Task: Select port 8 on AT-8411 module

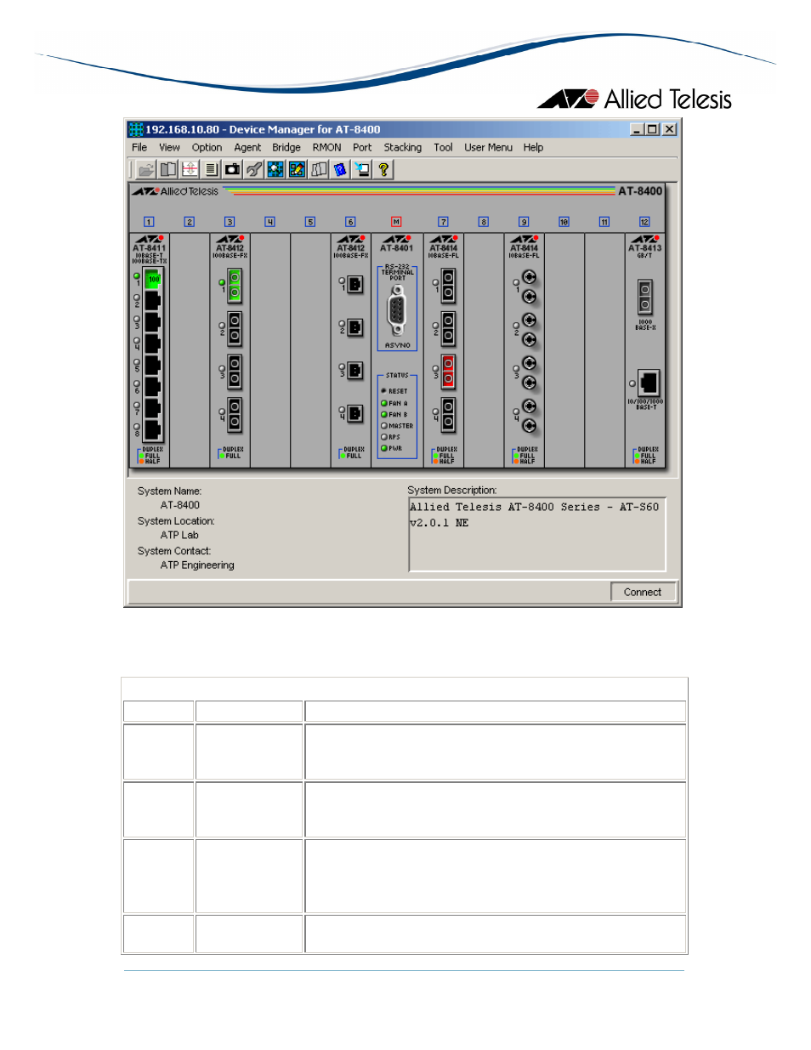Action: click(x=153, y=429)
